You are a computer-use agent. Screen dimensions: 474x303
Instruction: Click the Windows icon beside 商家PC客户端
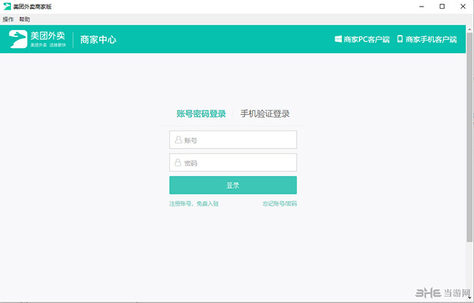[x=338, y=39]
